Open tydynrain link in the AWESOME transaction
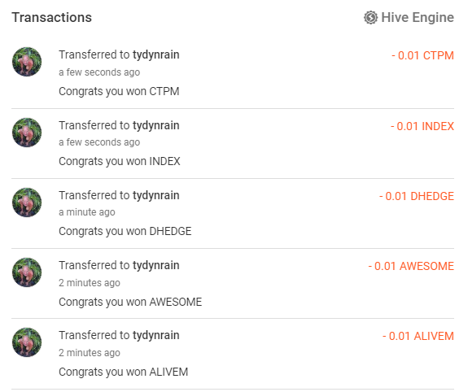468x392 pixels. coord(155,265)
